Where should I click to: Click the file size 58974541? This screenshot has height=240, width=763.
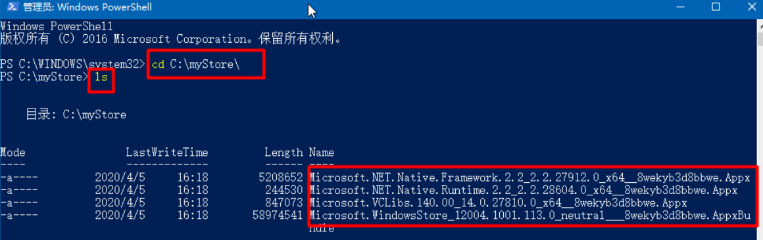click(x=278, y=214)
